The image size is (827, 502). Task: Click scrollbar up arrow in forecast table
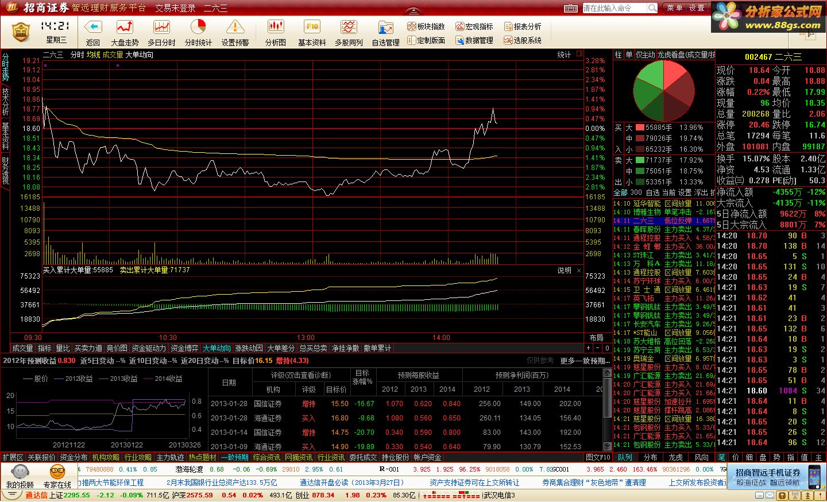pyautogui.click(x=608, y=373)
